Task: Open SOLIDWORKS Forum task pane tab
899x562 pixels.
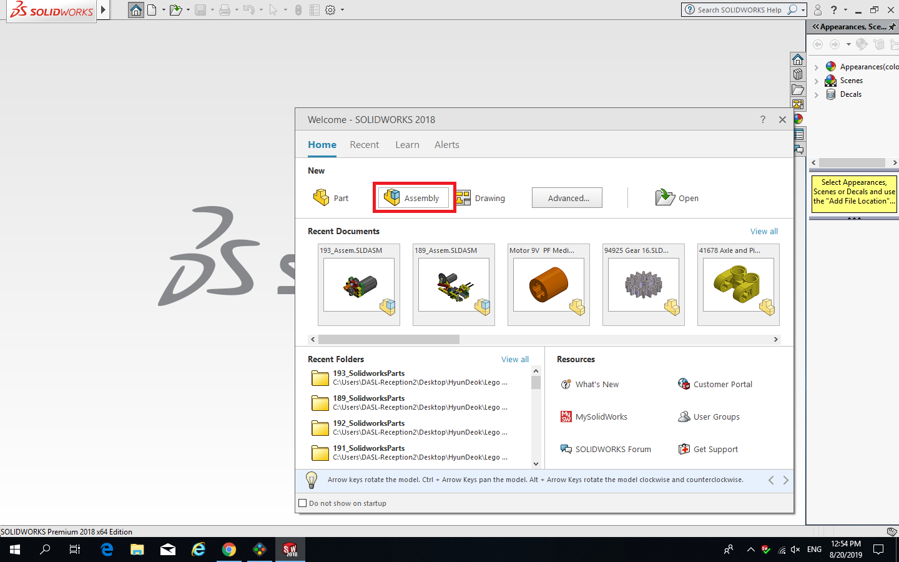Action: pos(798,149)
